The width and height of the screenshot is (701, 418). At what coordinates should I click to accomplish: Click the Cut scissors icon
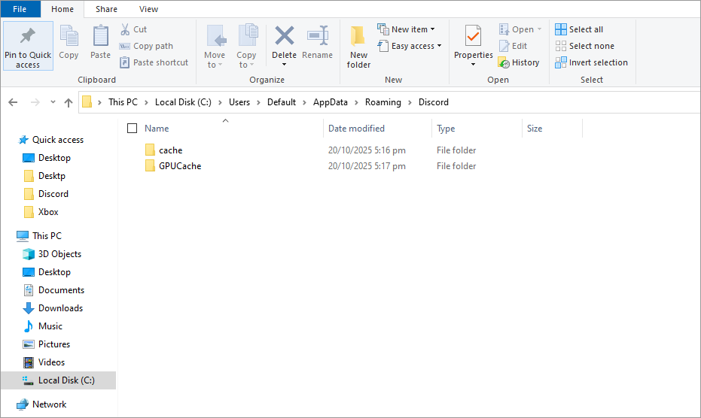[125, 29]
